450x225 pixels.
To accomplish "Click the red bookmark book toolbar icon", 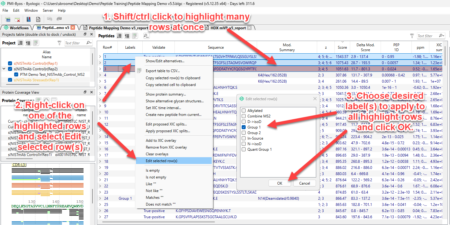I will [x=28, y=19].
